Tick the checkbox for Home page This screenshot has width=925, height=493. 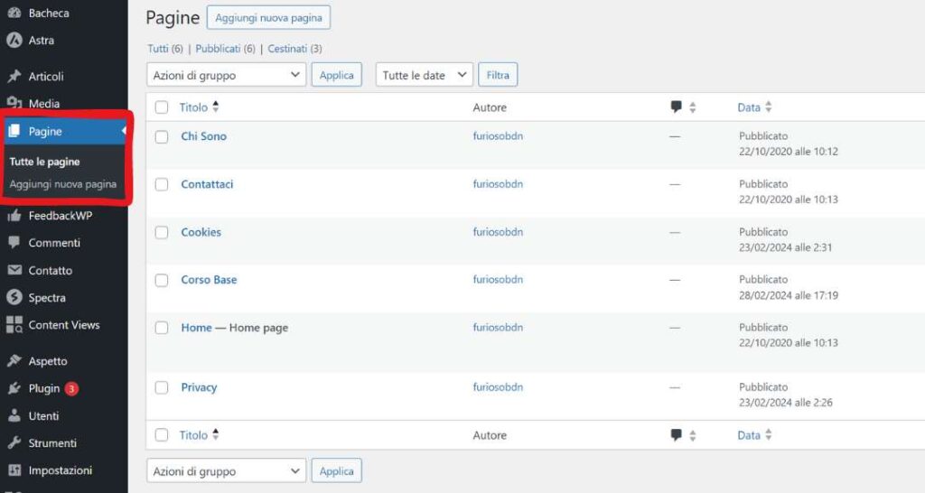pyautogui.click(x=162, y=328)
